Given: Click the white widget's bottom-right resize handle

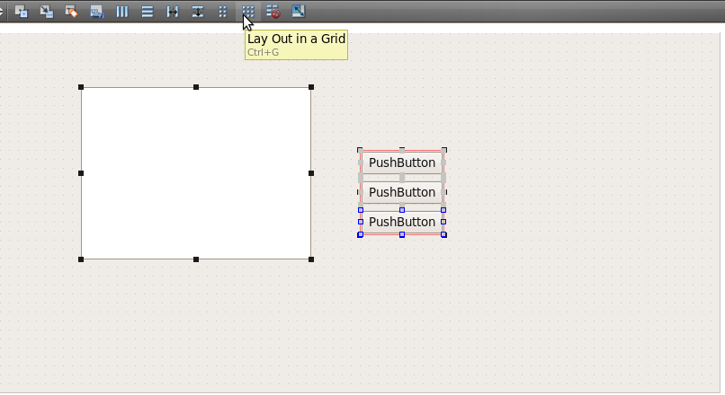Looking at the screenshot, I should click(x=311, y=259).
